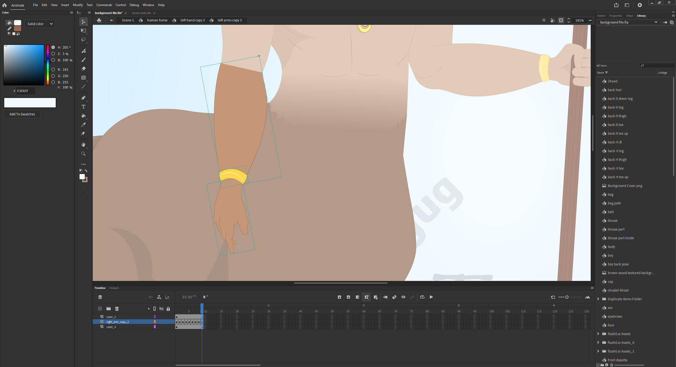The image size is (676, 367).
Task: Select the Red channel radio button
Action: tap(53, 70)
